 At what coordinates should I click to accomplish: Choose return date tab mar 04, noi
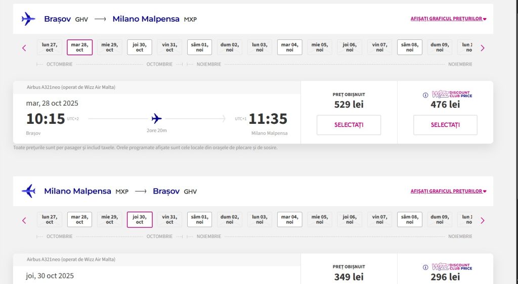(289, 219)
